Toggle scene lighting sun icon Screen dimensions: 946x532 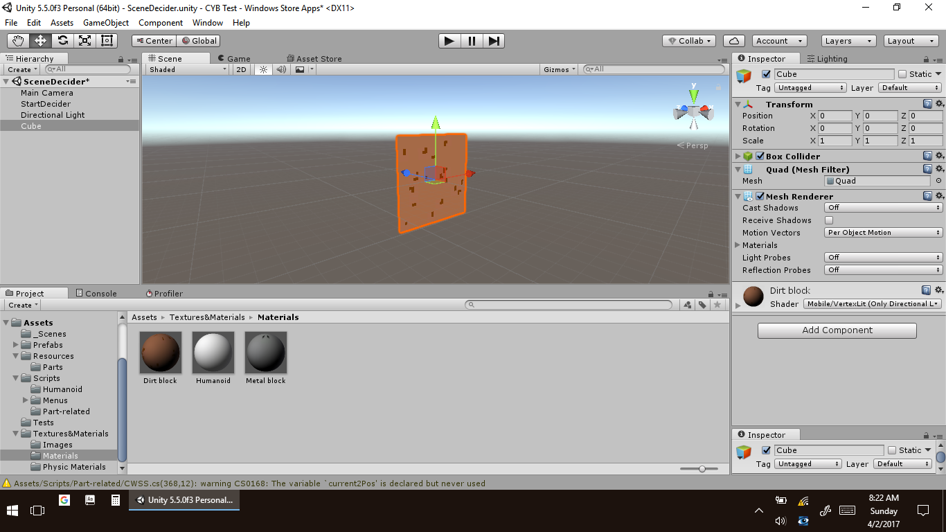tap(263, 69)
